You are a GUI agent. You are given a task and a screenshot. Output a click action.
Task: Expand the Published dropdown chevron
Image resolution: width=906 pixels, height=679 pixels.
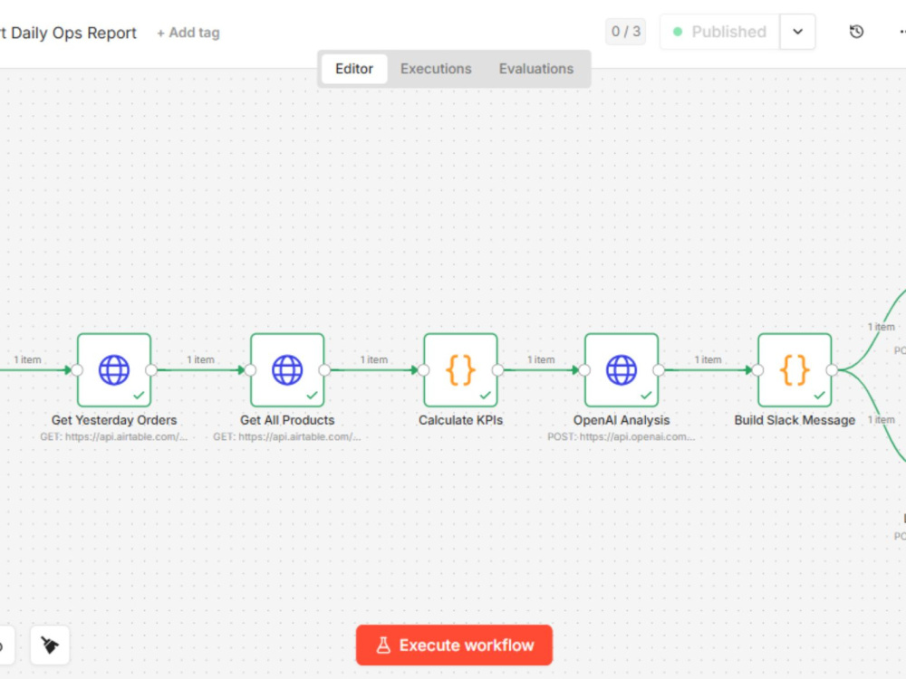(797, 32)
